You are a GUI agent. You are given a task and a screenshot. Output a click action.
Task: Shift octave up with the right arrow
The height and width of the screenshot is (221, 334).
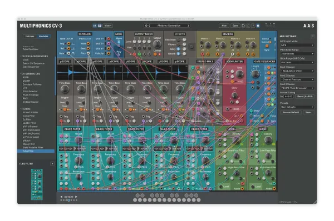(76, 197)
